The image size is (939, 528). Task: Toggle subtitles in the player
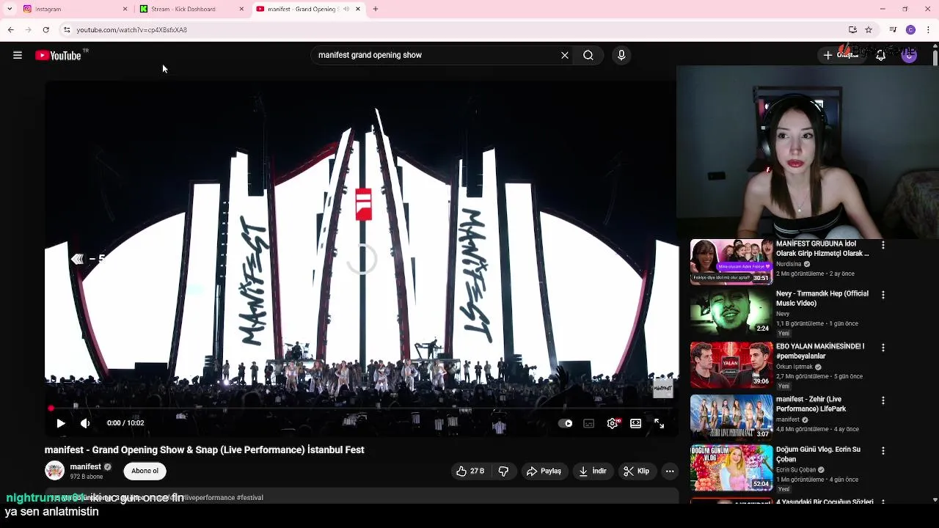pyautogui.click(x=588, y=423)
